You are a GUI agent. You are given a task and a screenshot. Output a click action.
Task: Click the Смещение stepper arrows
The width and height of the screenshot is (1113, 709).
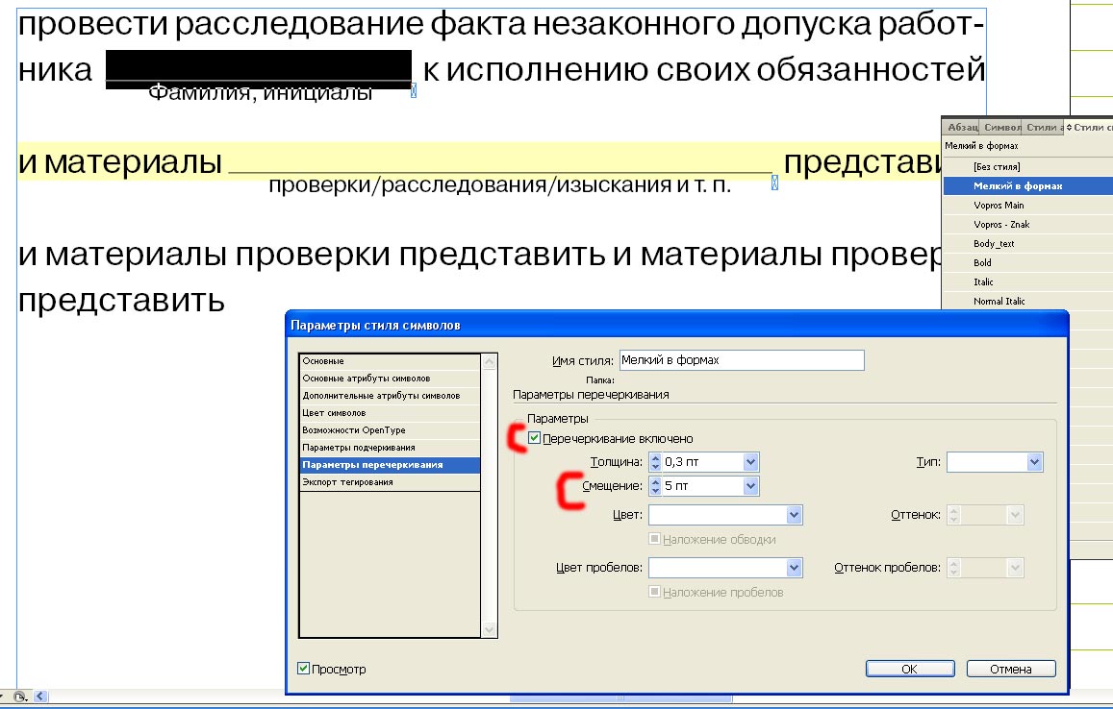(655, 486)
